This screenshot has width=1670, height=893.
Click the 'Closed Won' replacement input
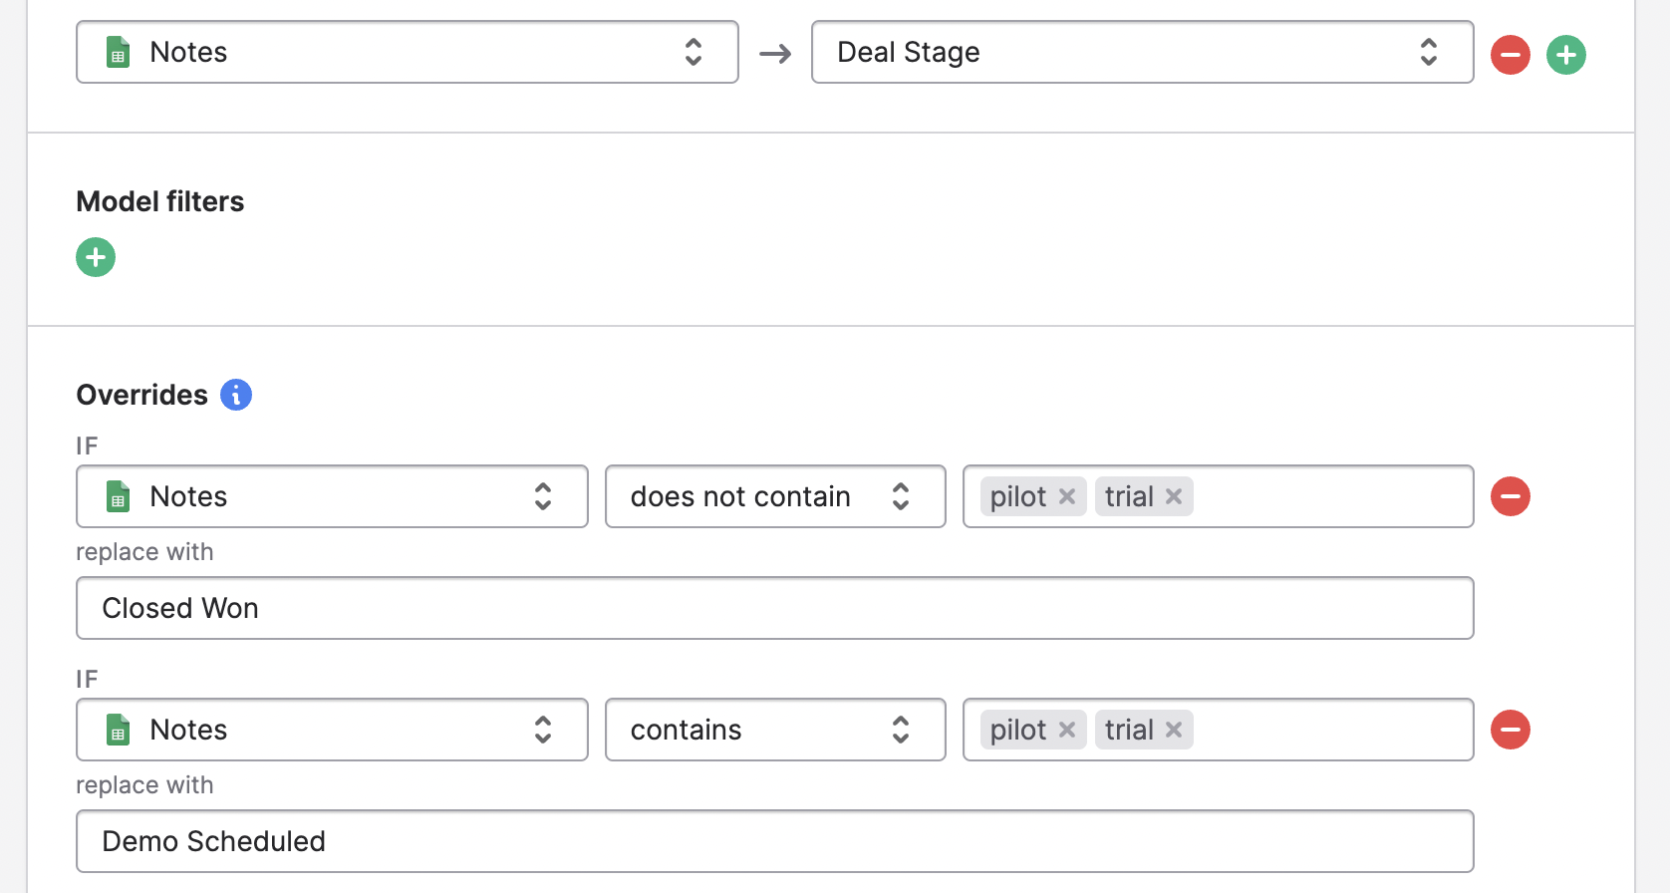(774, 608)
